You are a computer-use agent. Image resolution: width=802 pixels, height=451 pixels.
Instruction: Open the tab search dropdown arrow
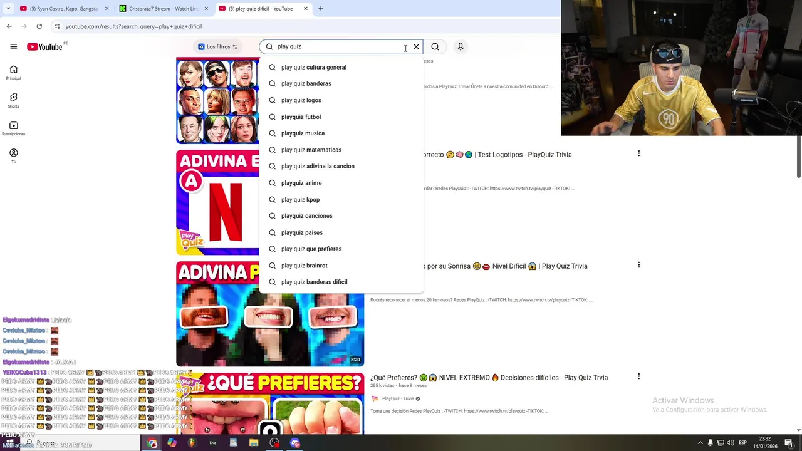8,9
